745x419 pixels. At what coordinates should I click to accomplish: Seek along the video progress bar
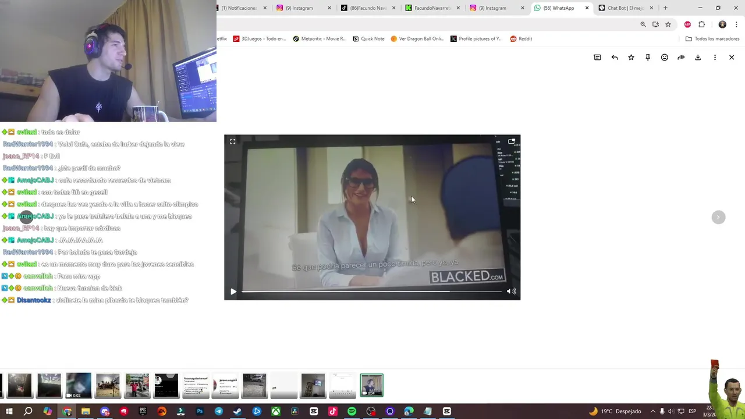pos(371,292)
